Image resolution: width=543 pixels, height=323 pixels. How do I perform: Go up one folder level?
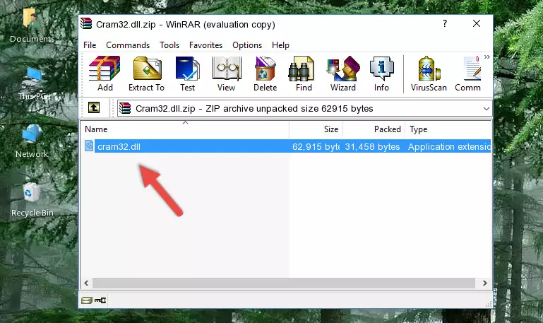pyautogui.click(x=94, y=107)
